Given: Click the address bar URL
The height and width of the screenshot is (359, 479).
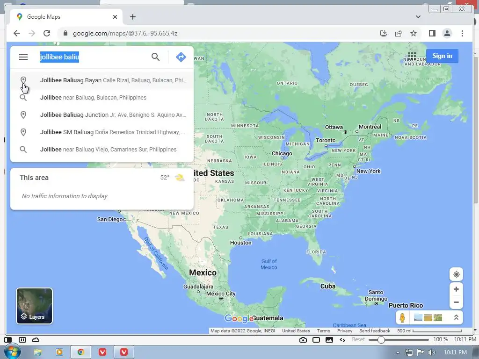Looking at the screenshot, I should click(x=125, y=33).
